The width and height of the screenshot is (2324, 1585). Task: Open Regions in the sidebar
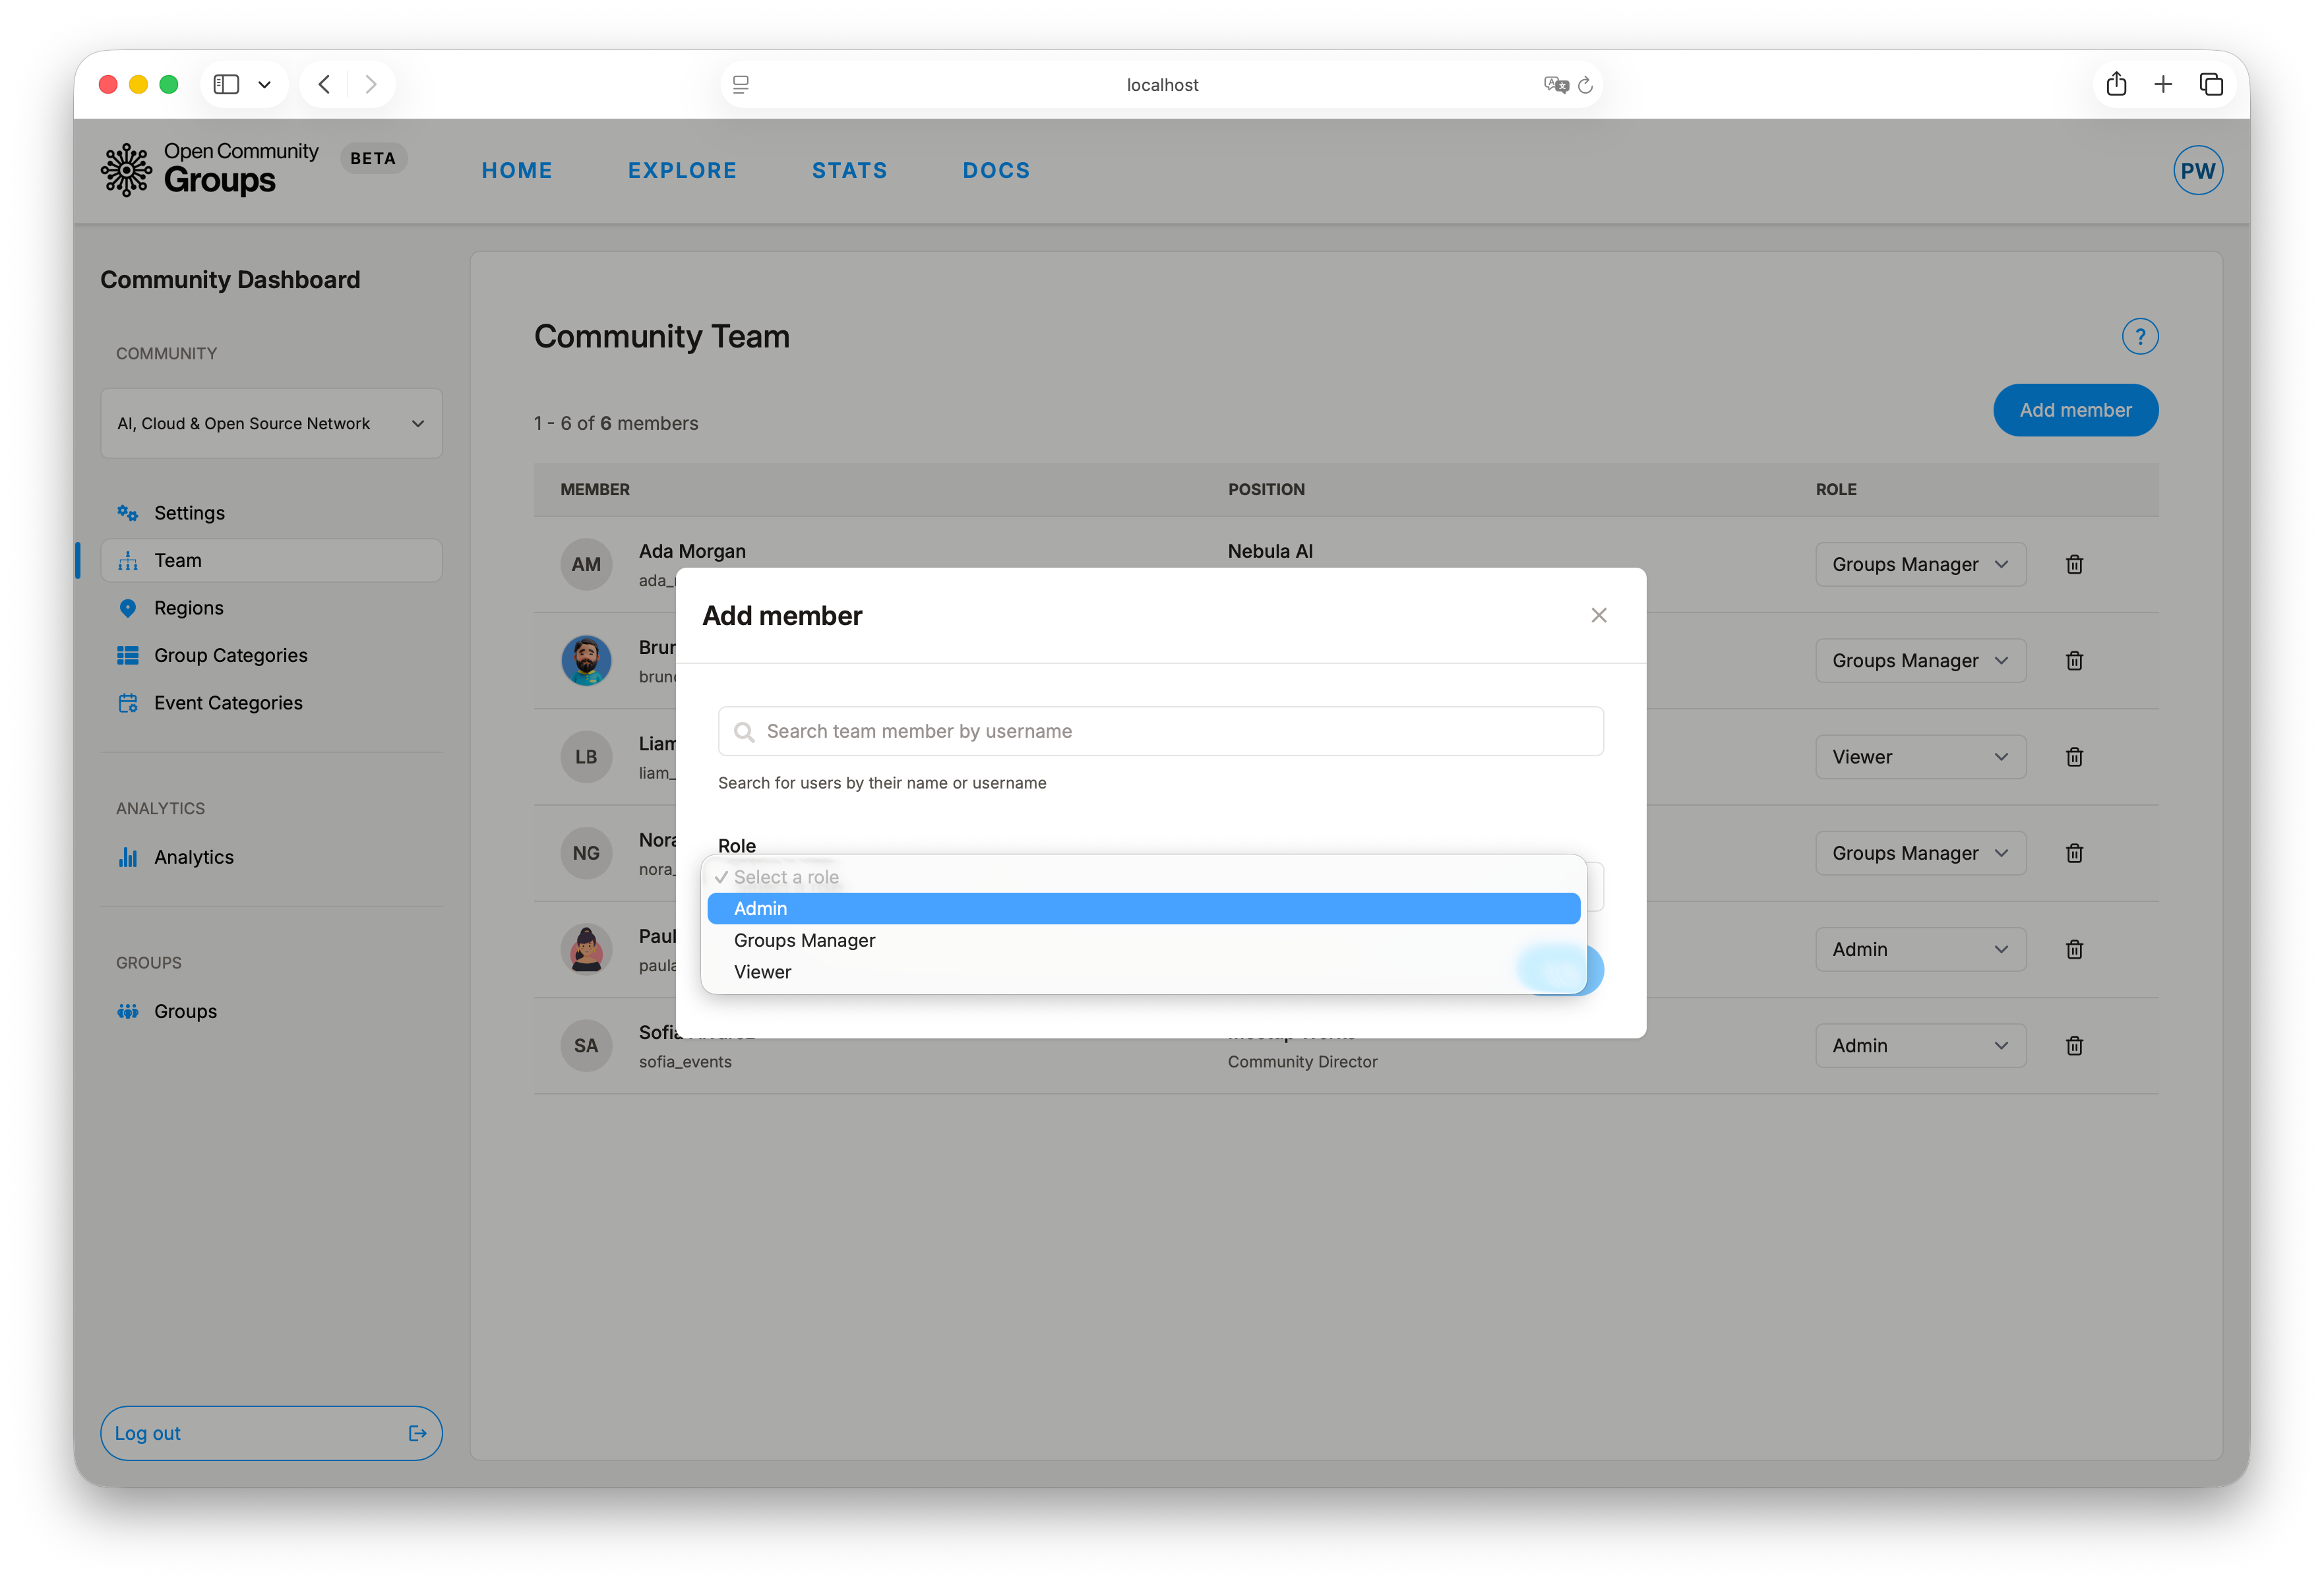coord(271,608)
